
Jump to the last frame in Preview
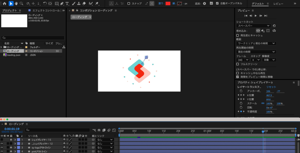[265, 16]
